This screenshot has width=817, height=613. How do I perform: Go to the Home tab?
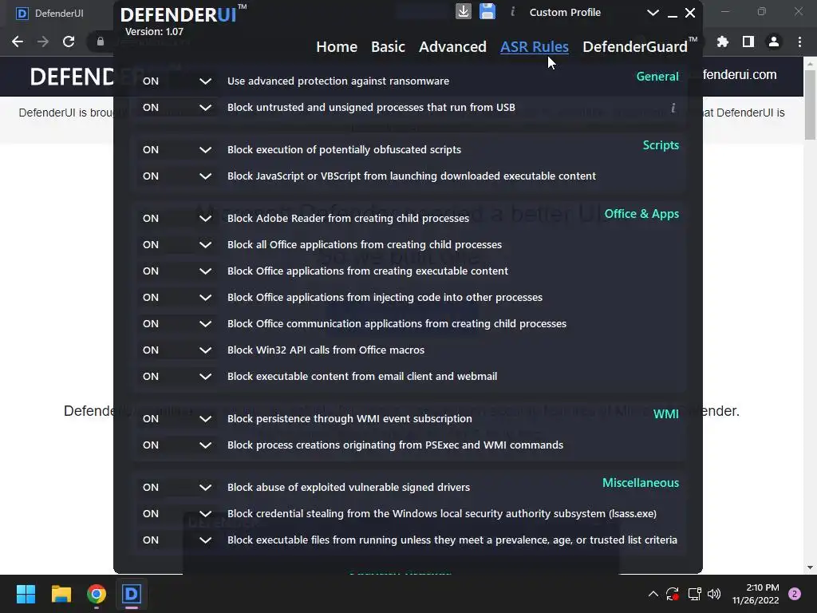pos(337,47)
